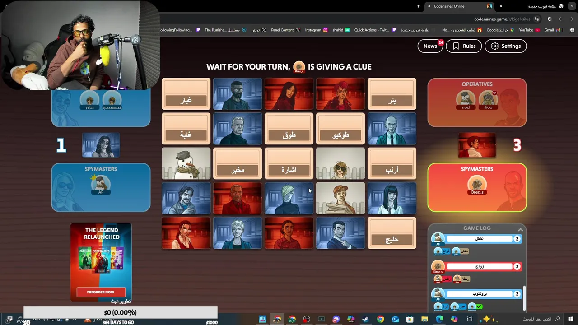This screenshot has width=578, height=325.
Task: Click the revealed snowman bystander card
Action: coord(186,164)
